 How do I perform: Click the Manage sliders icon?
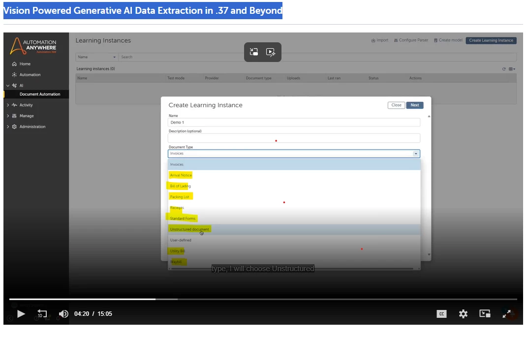14,116
